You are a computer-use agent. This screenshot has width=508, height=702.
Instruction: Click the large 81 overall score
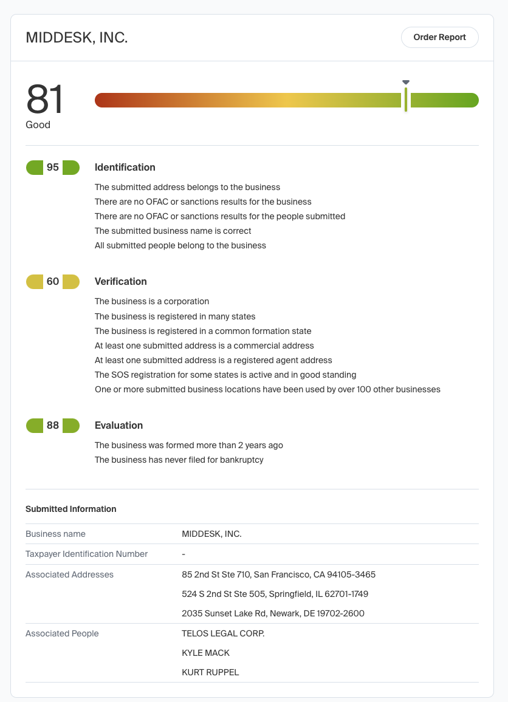tap(44, 100)
